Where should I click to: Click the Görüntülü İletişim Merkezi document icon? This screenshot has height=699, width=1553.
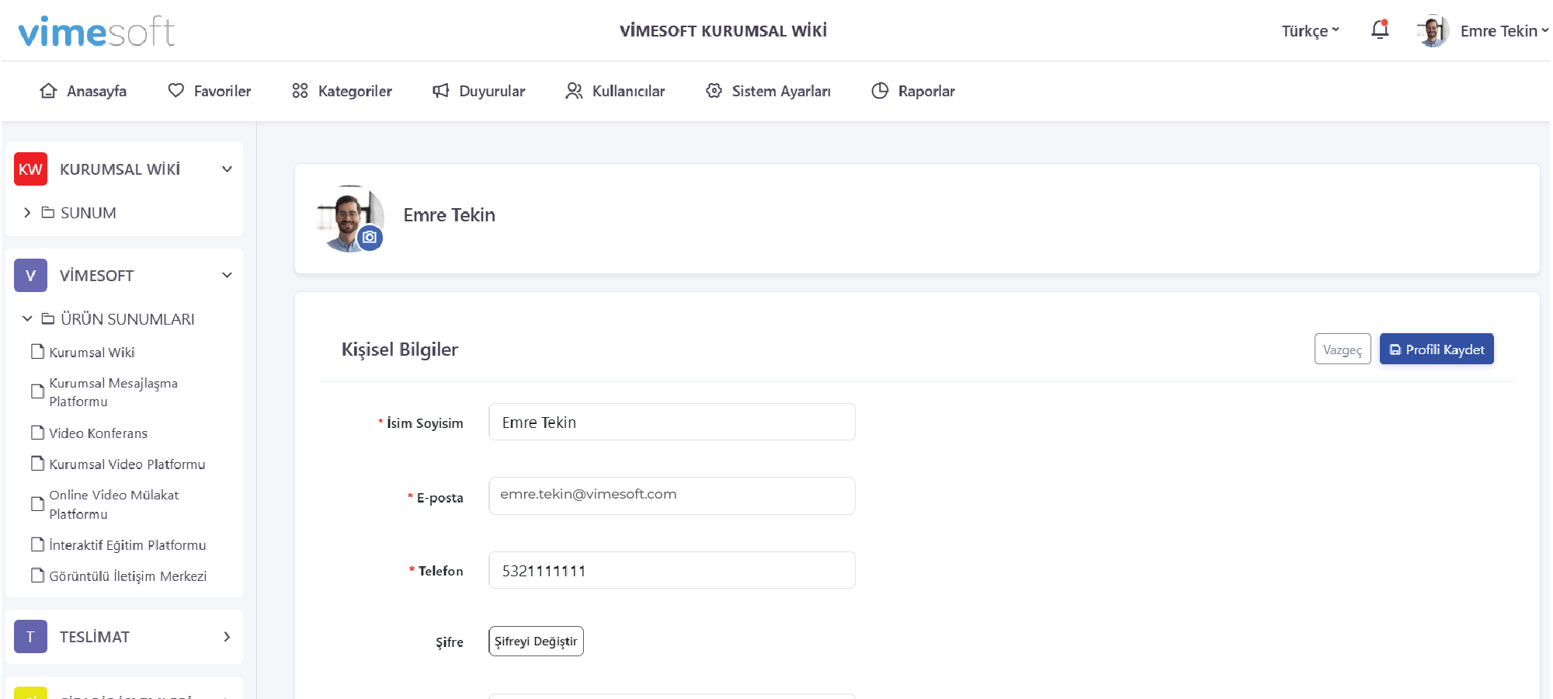click(37, 576)
